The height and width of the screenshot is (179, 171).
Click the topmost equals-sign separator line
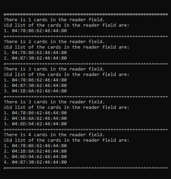[86, 14]
